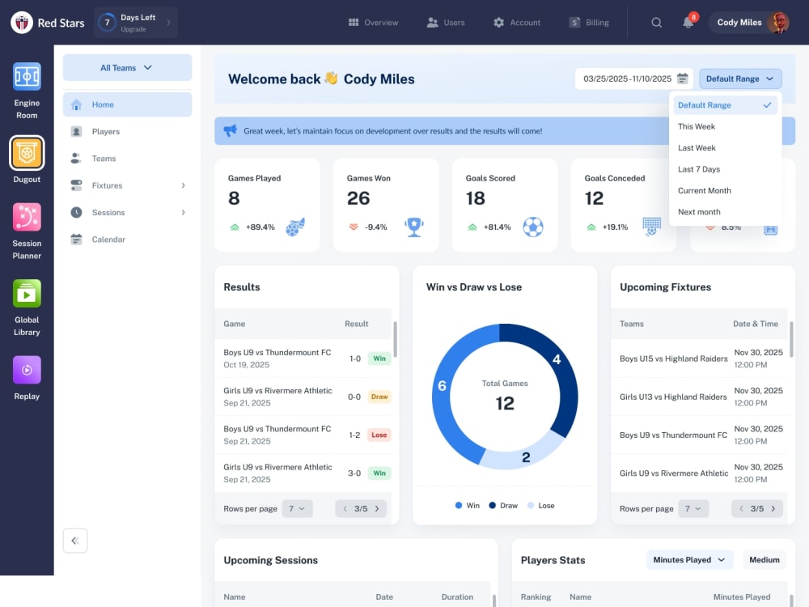Screen dimensions: 809x607
Task: Open the Dugout app icon
Action: tap(27, 153)
